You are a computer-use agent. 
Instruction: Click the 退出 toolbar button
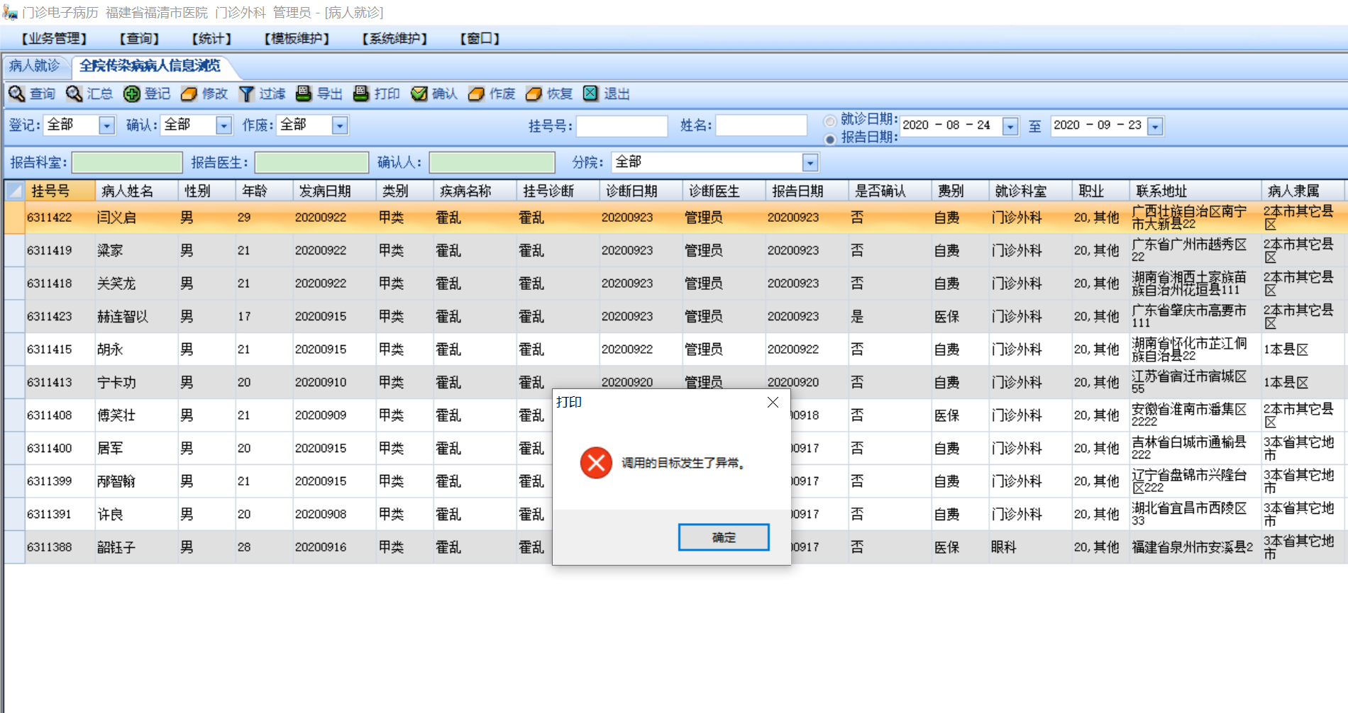point(607,94)
